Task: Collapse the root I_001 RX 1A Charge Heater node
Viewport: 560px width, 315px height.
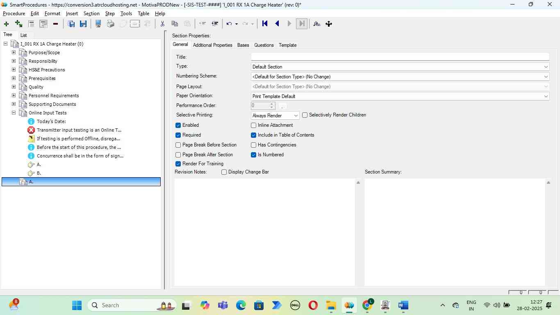Action: point(5,44)
